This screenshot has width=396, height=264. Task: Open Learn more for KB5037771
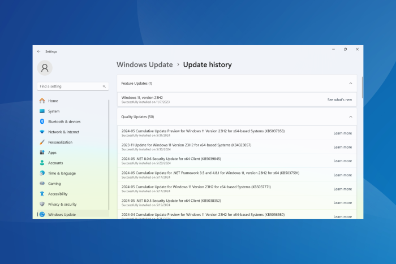[342, 189]
